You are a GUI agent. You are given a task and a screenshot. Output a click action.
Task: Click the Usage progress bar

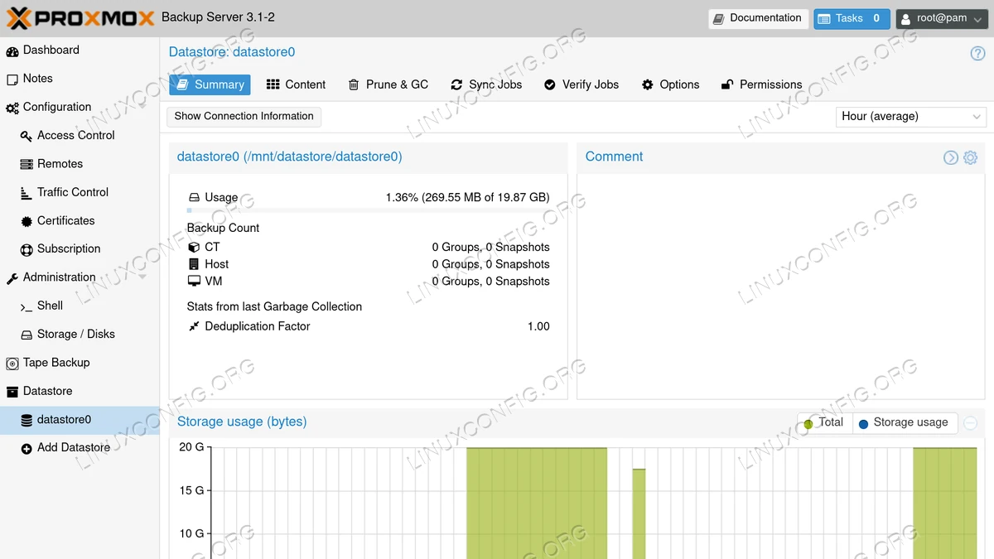(369, 210)
